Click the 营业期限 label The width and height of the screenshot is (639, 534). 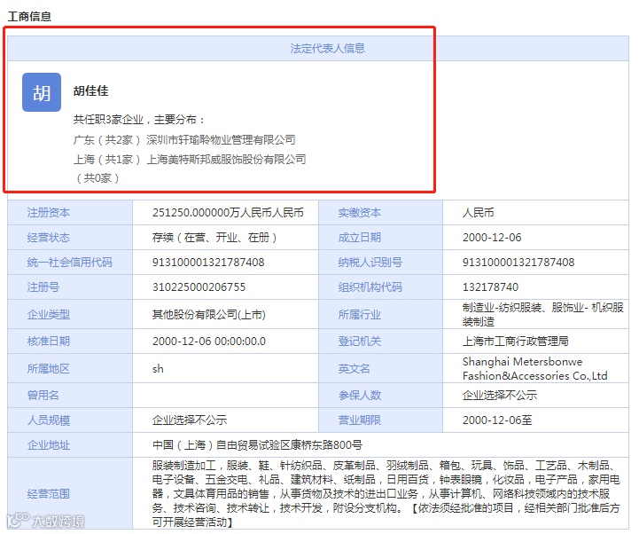360,420
